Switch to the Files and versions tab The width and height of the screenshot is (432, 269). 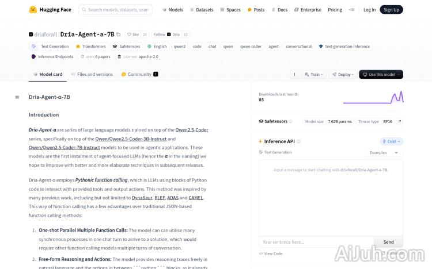click(x=92, y=75)
